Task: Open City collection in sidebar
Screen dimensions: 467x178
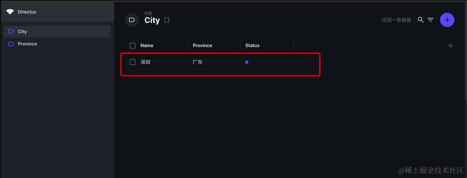Action: click(23, 32)
